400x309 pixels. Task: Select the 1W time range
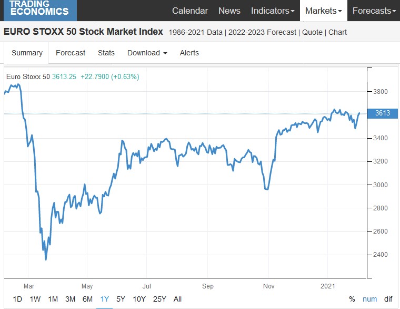pyautogui.click(x=35, y=299)
